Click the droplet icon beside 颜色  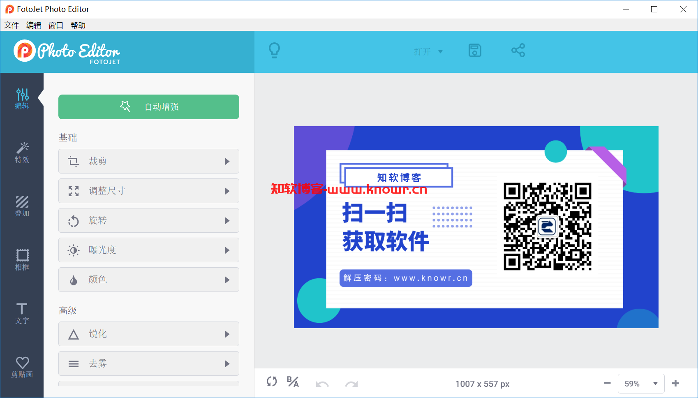pos(74,280)
